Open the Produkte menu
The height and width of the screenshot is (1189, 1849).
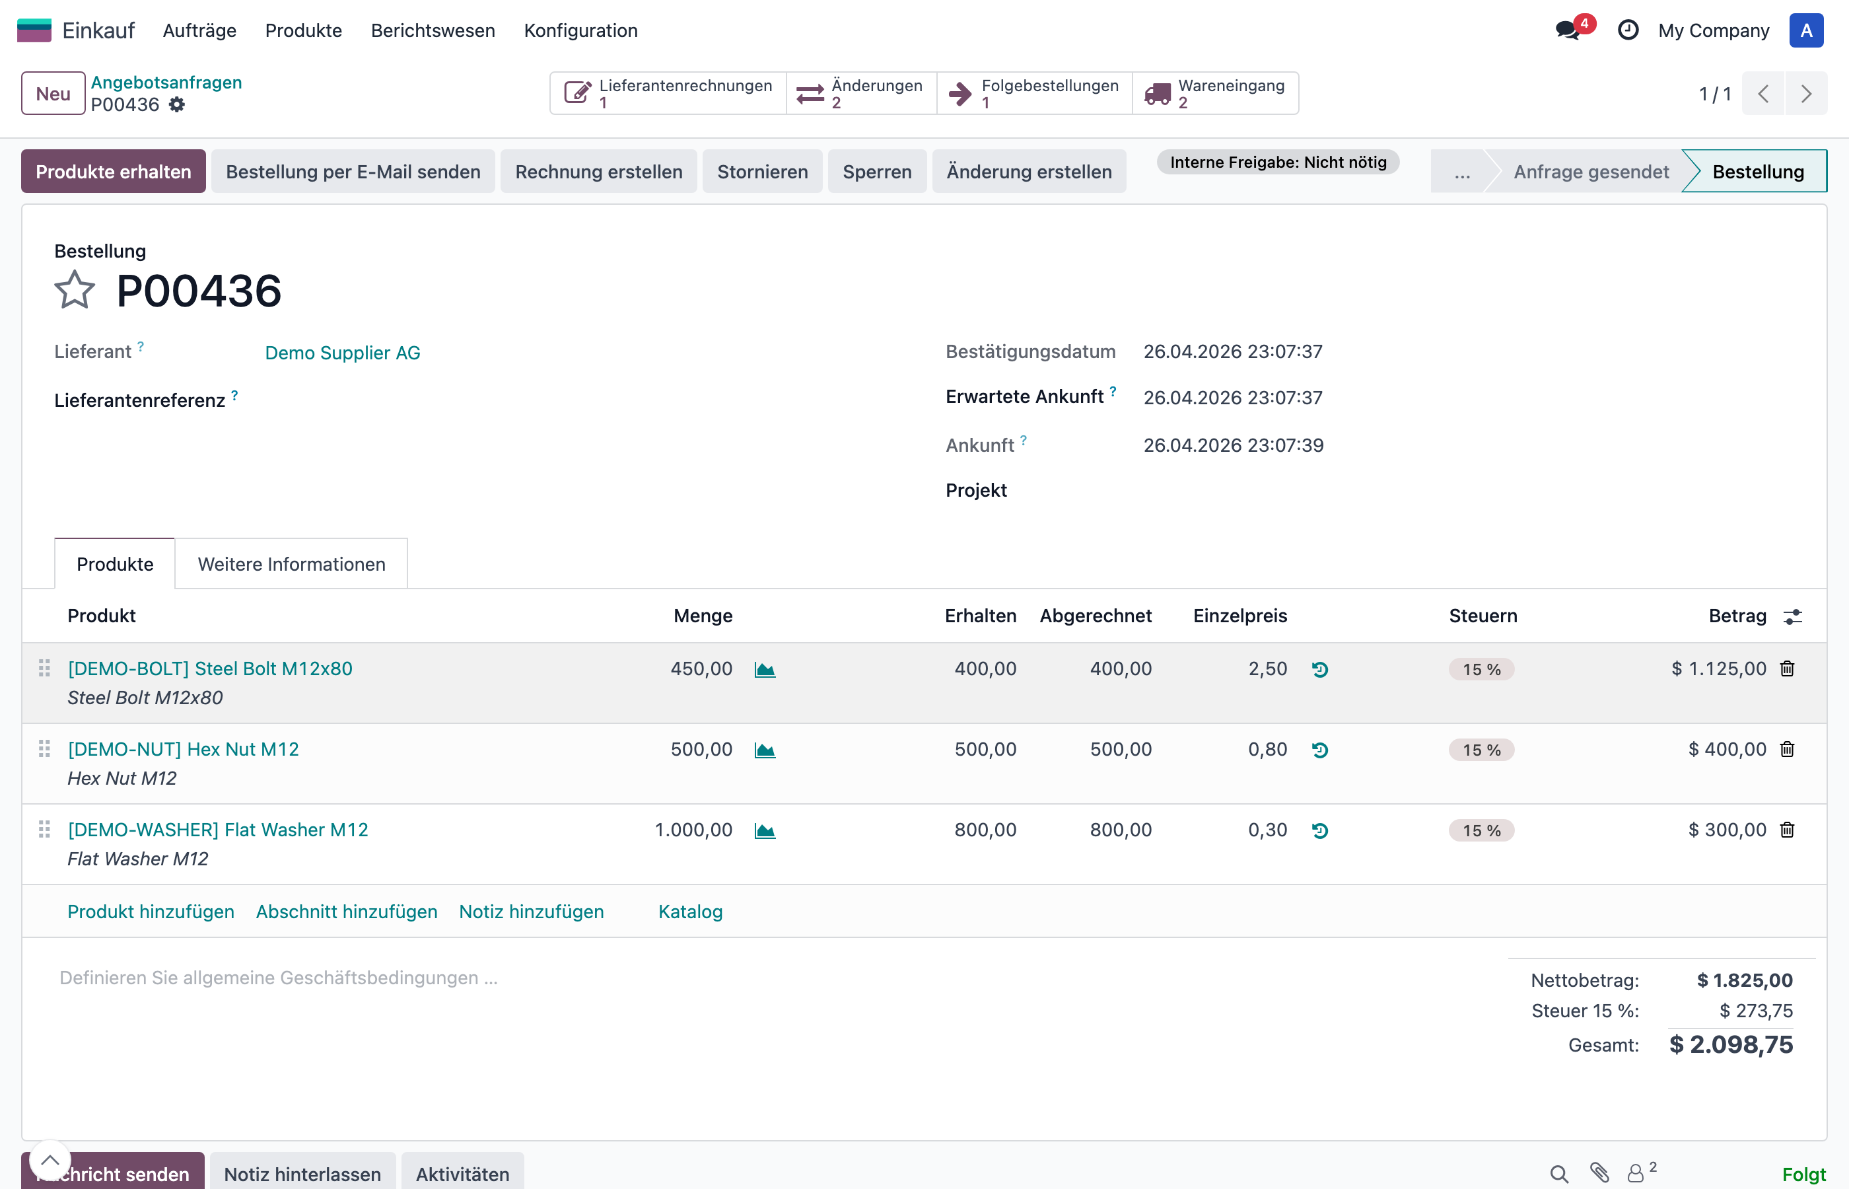(303, 30)
